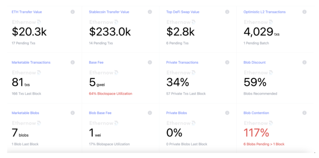Show info for Private Blobs card
Image resolution: width=319 pixels, height=158 pixels.
tap(227, 113)
